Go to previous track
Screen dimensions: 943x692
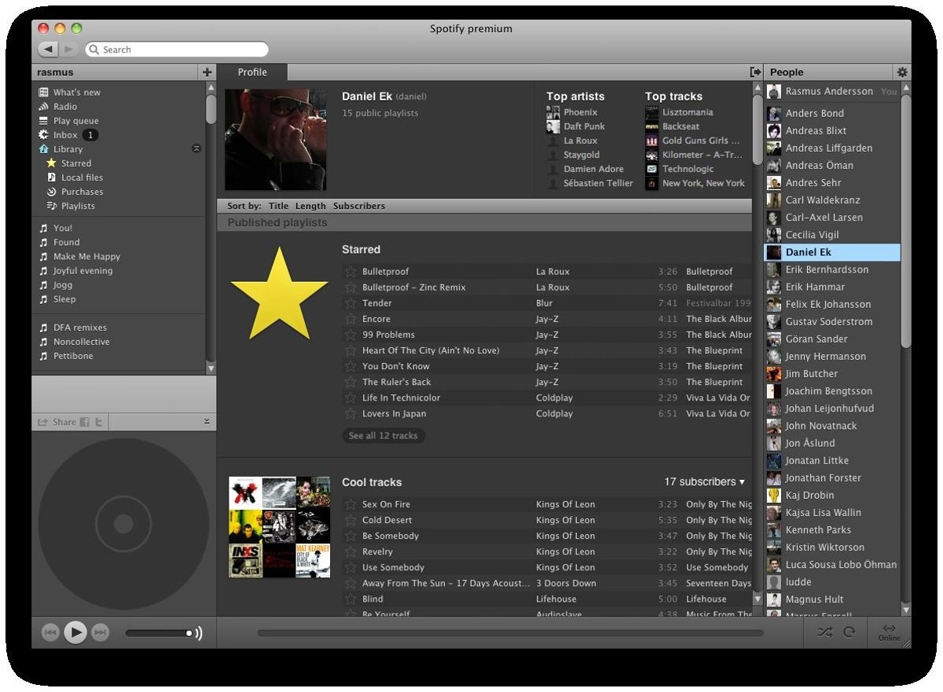[x=50, y=632]
